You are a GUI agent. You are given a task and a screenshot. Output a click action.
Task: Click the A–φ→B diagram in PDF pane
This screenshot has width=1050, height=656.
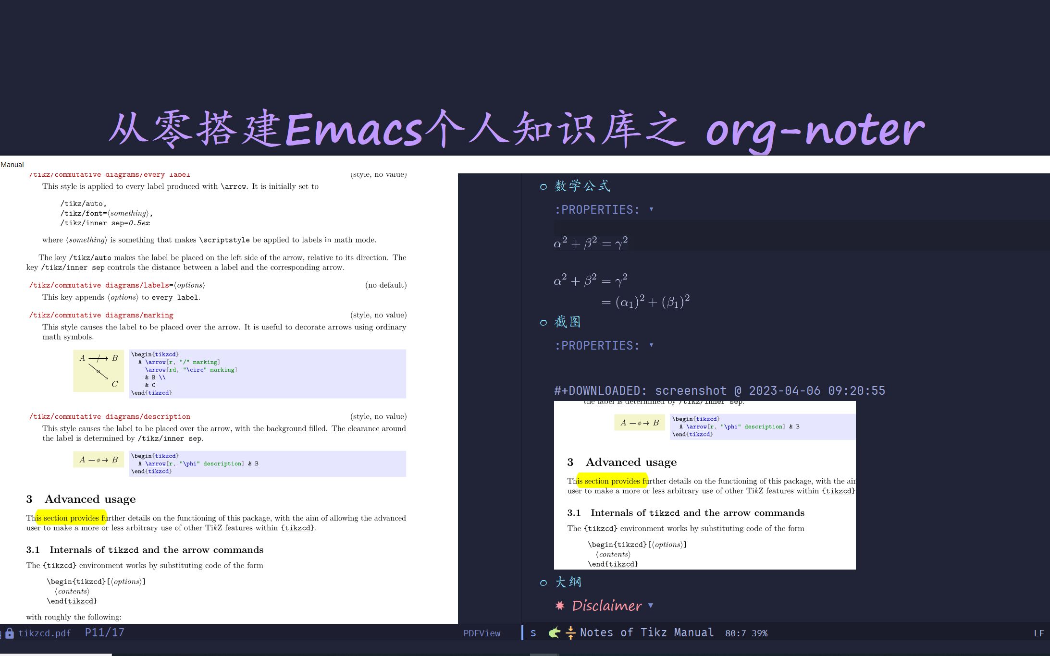[x=99, y=460]
